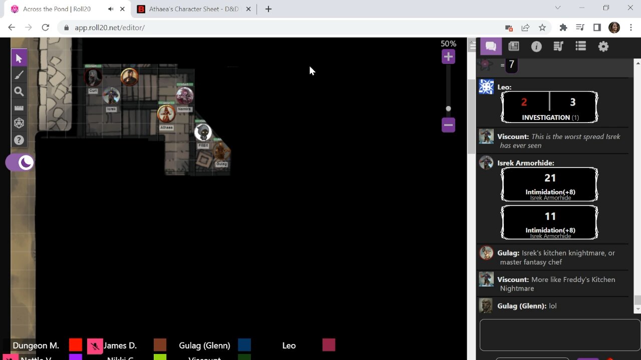This screenshot has width=641, height=360.
Task: Open the Chrome profile avatar menu
Action: [614, 27]
